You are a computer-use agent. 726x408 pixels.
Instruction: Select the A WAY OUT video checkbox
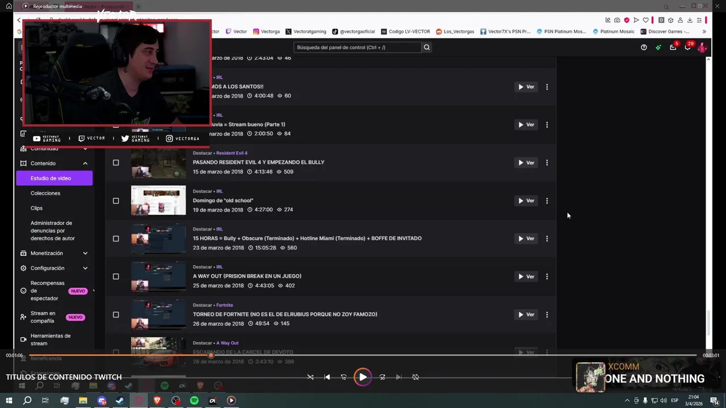coord(116,277)
